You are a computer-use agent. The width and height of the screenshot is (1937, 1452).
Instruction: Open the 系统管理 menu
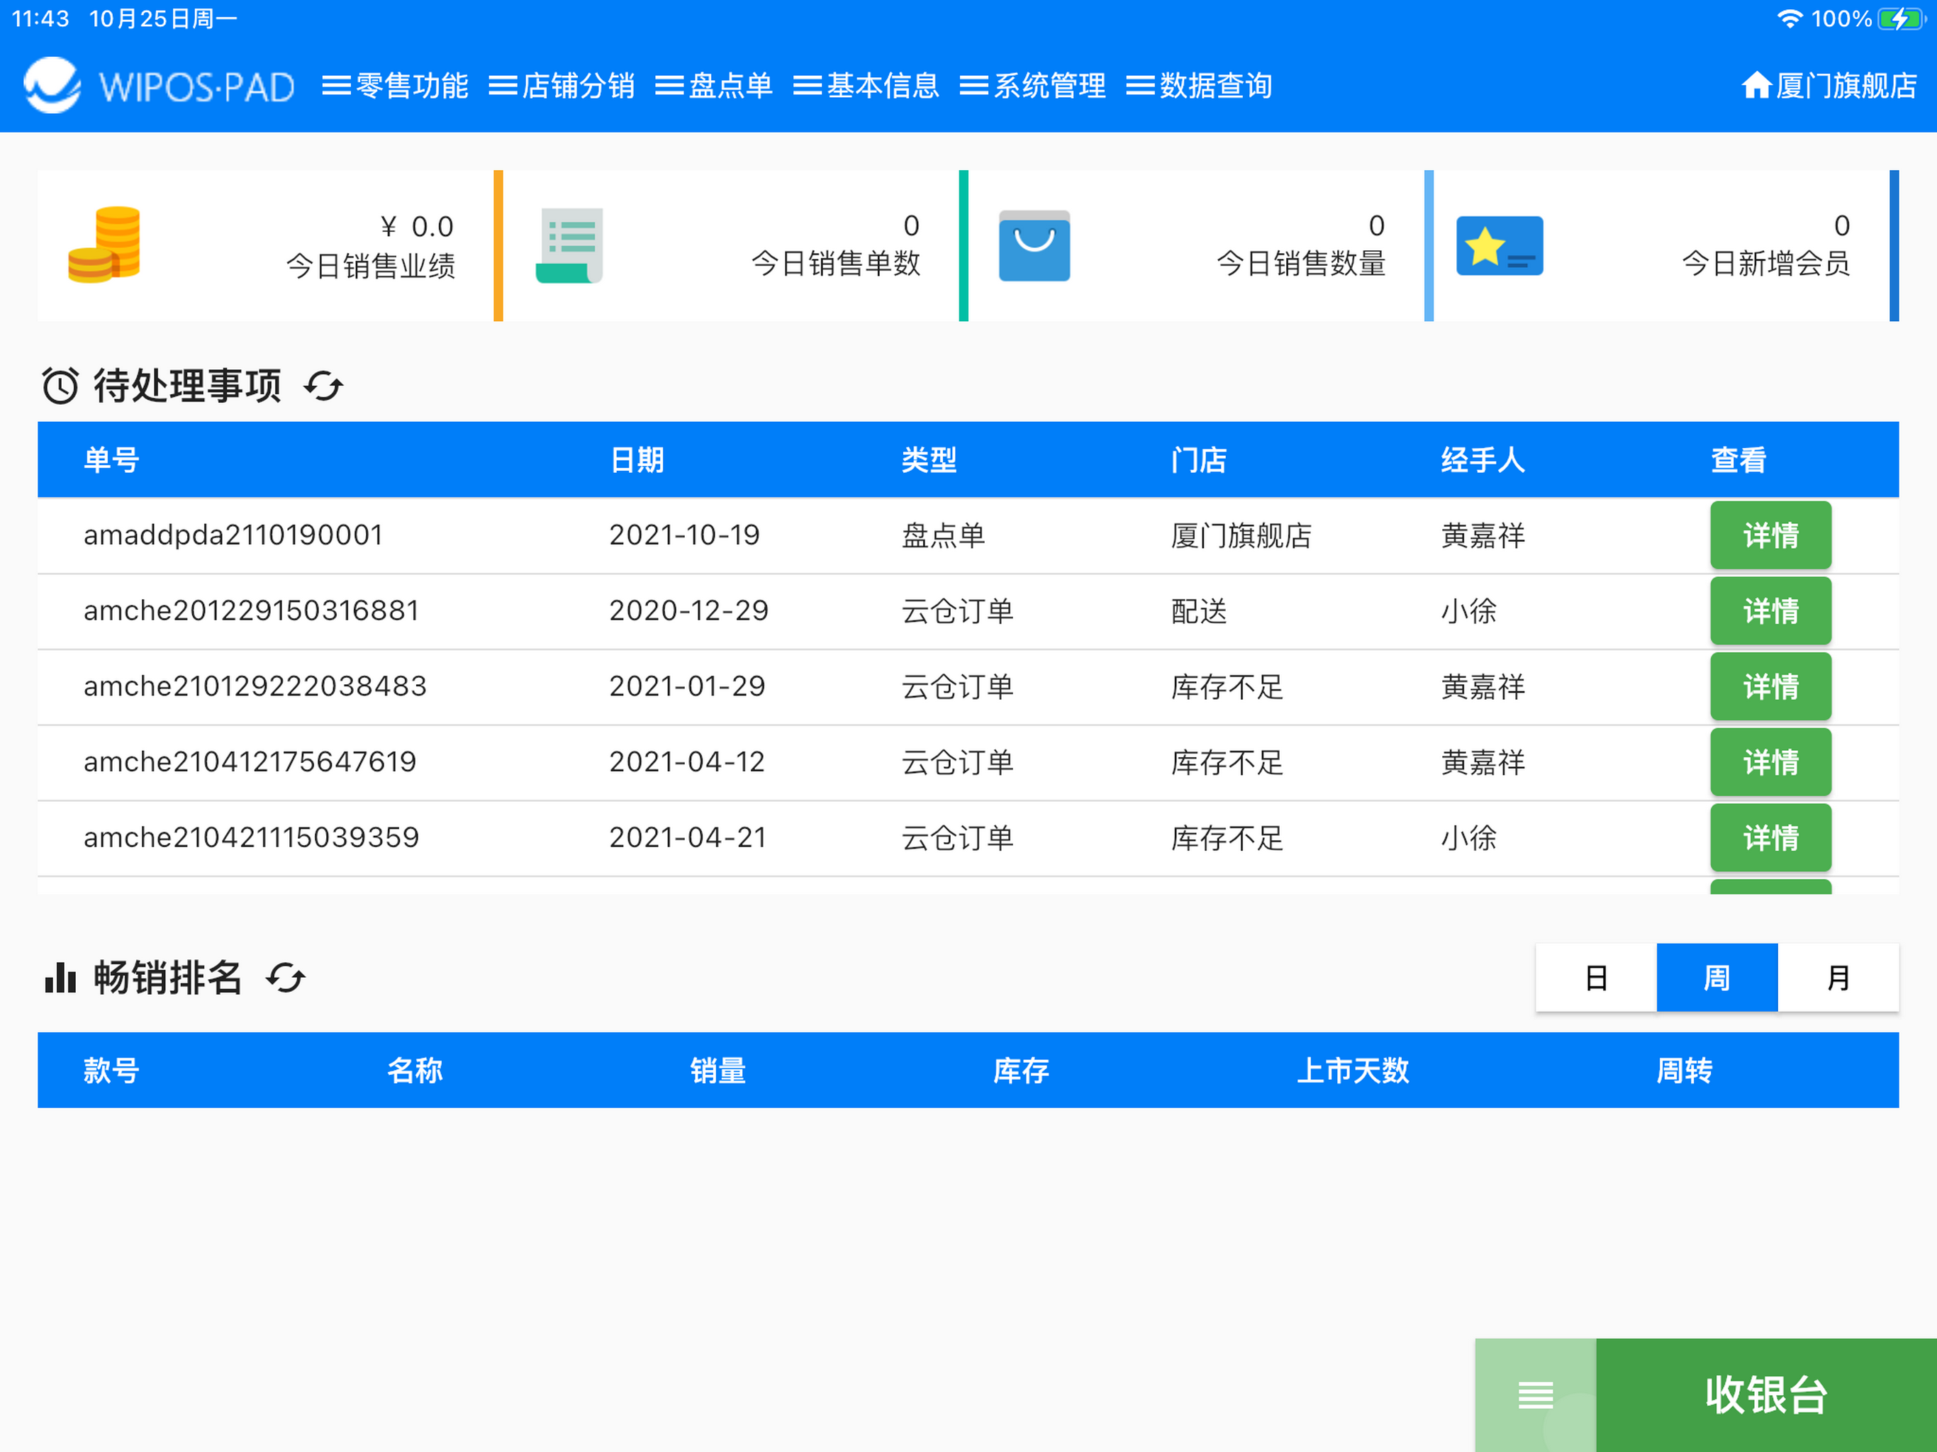click(x=1032, y=86)
